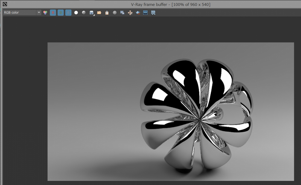Copy the image to the clipboard

point(107,13)
